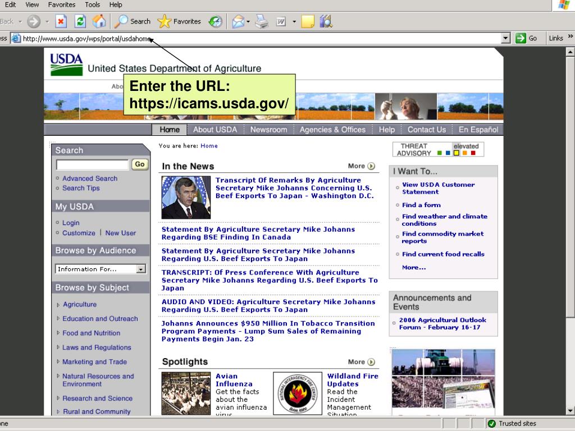Expand the Education and Outreach subject

click(x=58, y=319)
